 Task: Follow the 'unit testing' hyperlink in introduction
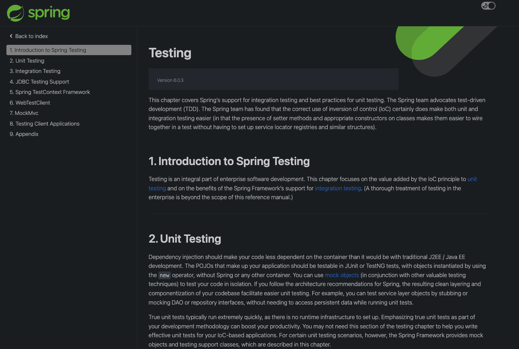click(x=472, y=179)
